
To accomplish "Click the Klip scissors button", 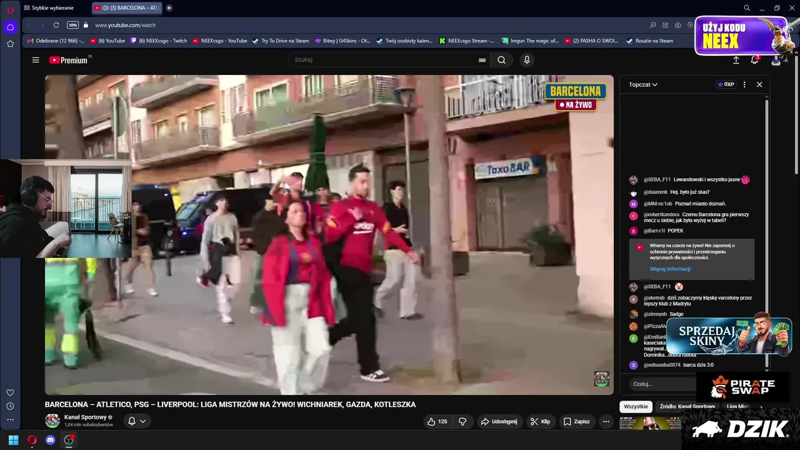I will [540, 421].
